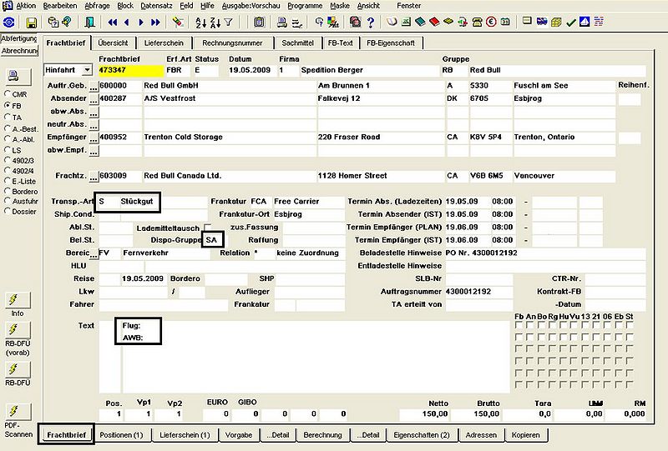Switch to the Rechnungsnummer tab
Image resolution: width=668 pixels, height=451 pixels.
click(x=232, y=43)
